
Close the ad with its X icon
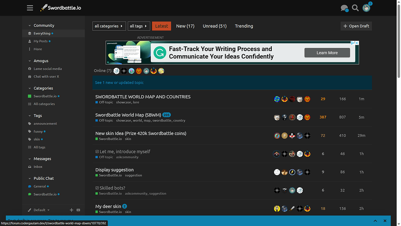(x=357, y=43)
